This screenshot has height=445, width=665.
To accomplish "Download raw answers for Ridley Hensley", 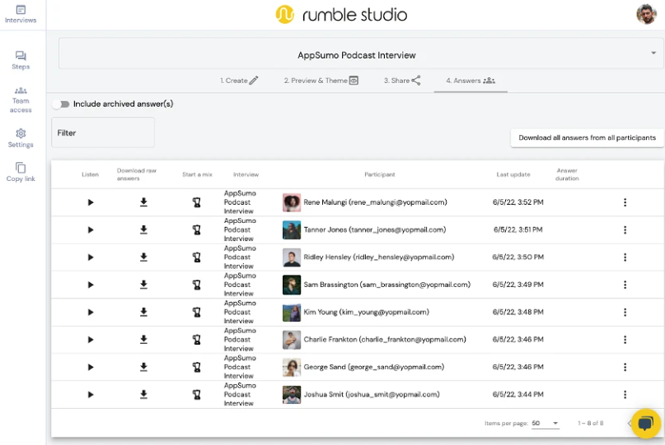I will tap(143, 257).
